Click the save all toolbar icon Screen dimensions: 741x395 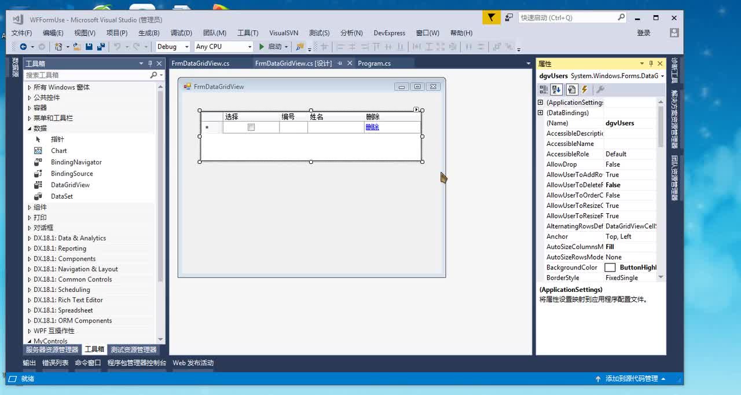(101, 46)
